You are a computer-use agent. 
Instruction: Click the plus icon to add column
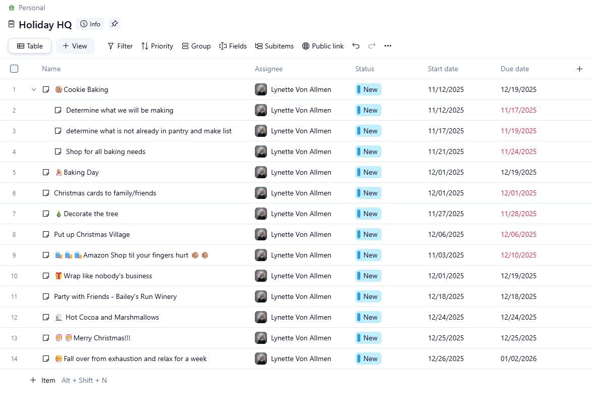[579, 69]
